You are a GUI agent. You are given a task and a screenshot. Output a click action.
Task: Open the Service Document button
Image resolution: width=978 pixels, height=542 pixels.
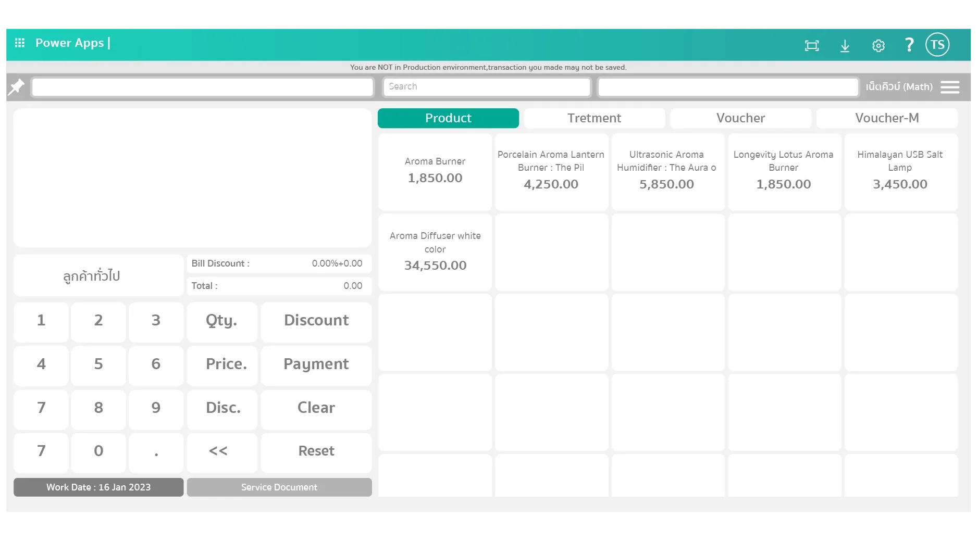279,487
